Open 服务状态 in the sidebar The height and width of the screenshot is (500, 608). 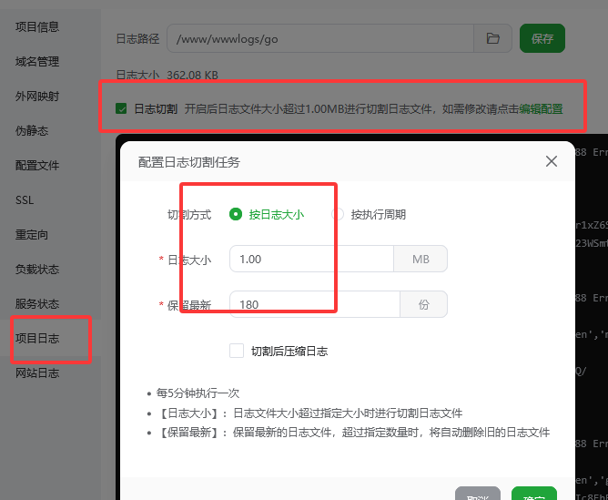tap(37, 304)
